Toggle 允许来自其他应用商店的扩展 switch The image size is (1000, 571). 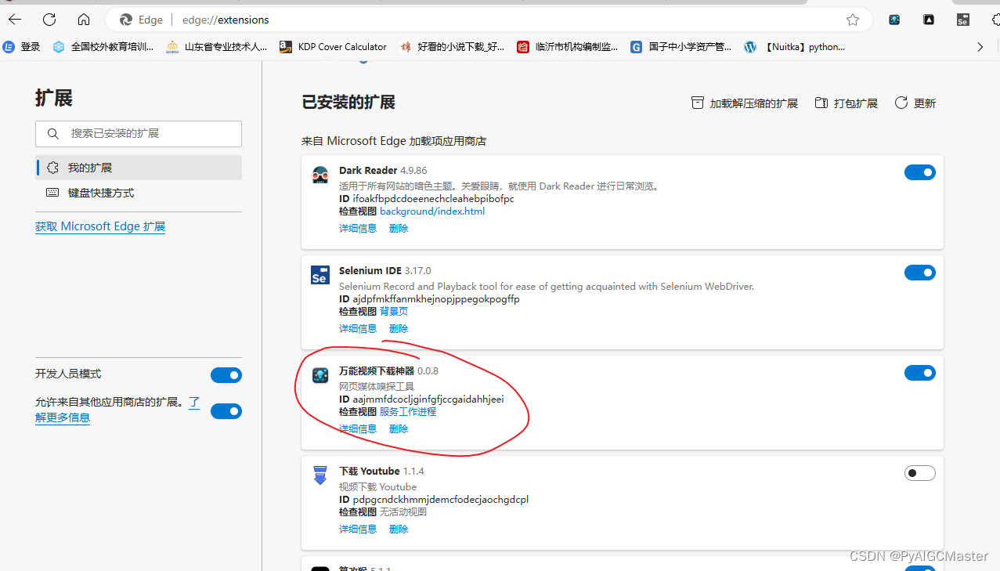[226, 411]
